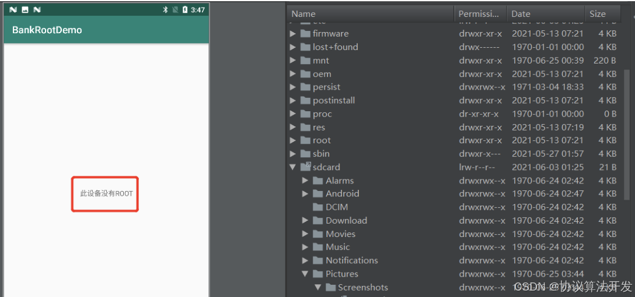Image resolution: width=635 pixels, height=297 pixels.
Task: Click the Android folder icon
Action: pos(318,193)
